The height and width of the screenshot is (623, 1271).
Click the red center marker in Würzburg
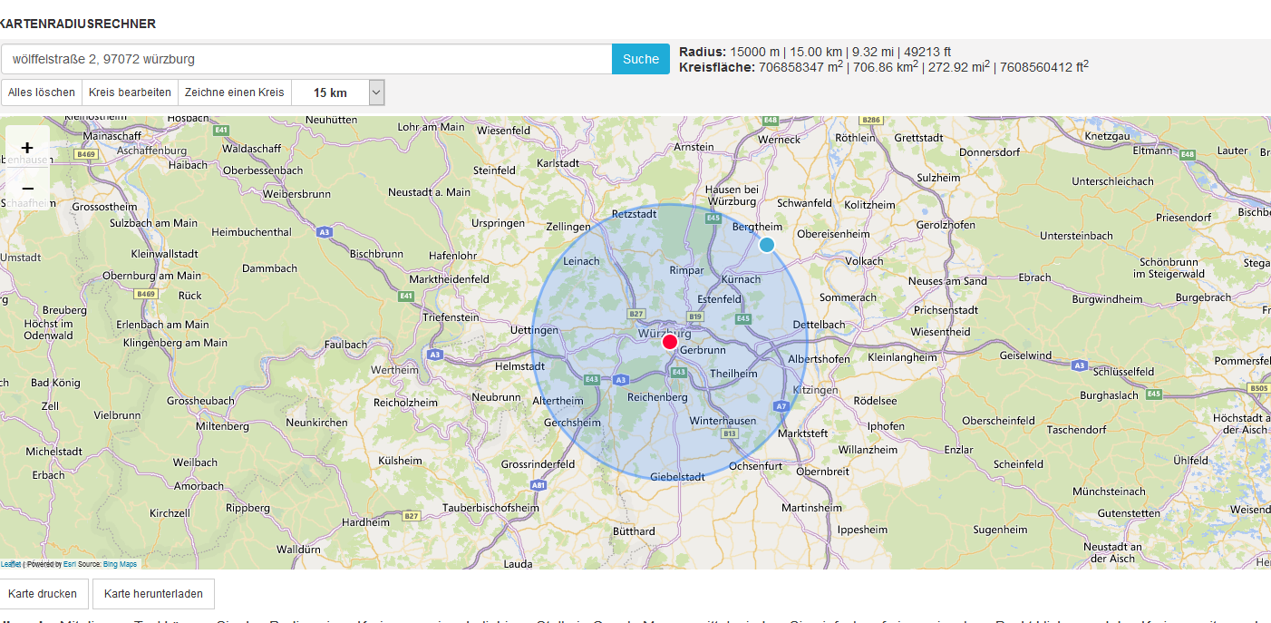(x=670, y=341)
